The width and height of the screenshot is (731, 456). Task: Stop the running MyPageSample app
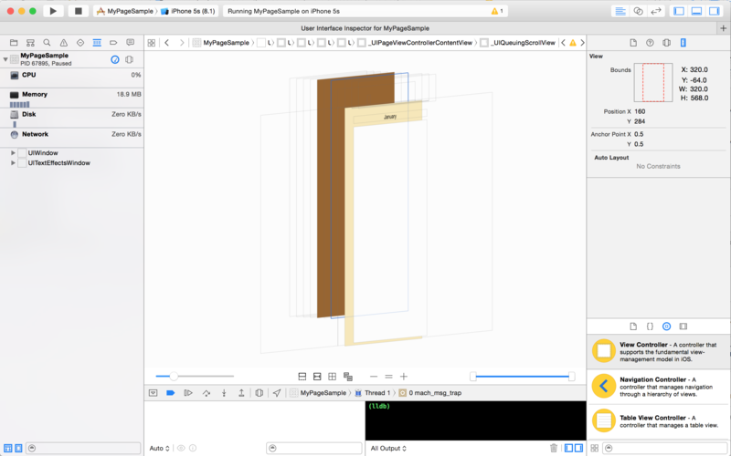[x=78, y=11]
